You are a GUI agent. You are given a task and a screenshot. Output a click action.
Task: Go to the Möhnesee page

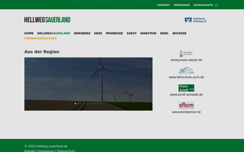[114, 33]
